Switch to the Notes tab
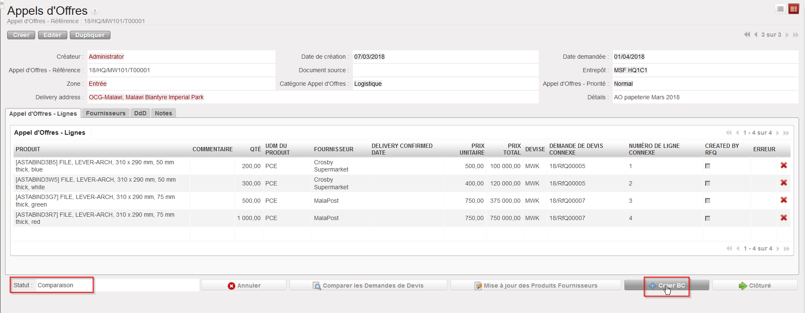 pyautogui.click(x=163, y=113)
